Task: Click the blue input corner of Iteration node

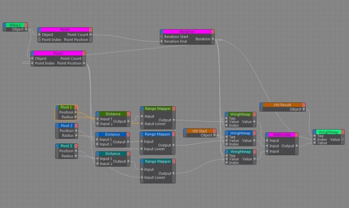Action: 162,32
